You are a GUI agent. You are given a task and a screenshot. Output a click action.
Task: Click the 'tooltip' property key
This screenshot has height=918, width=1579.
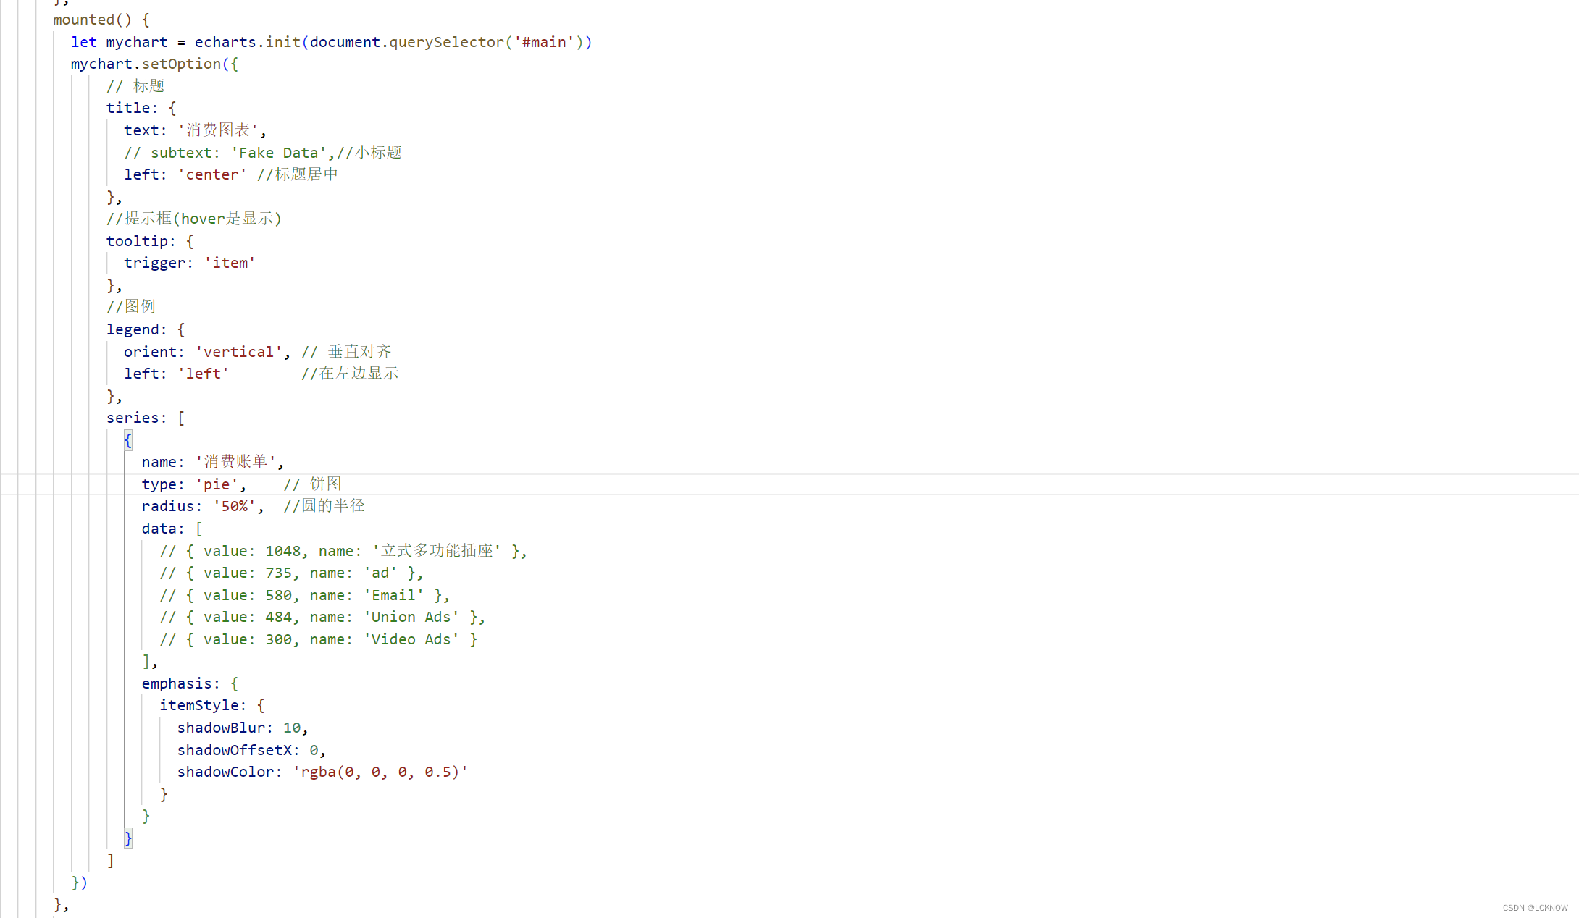(x=136, y=241)
